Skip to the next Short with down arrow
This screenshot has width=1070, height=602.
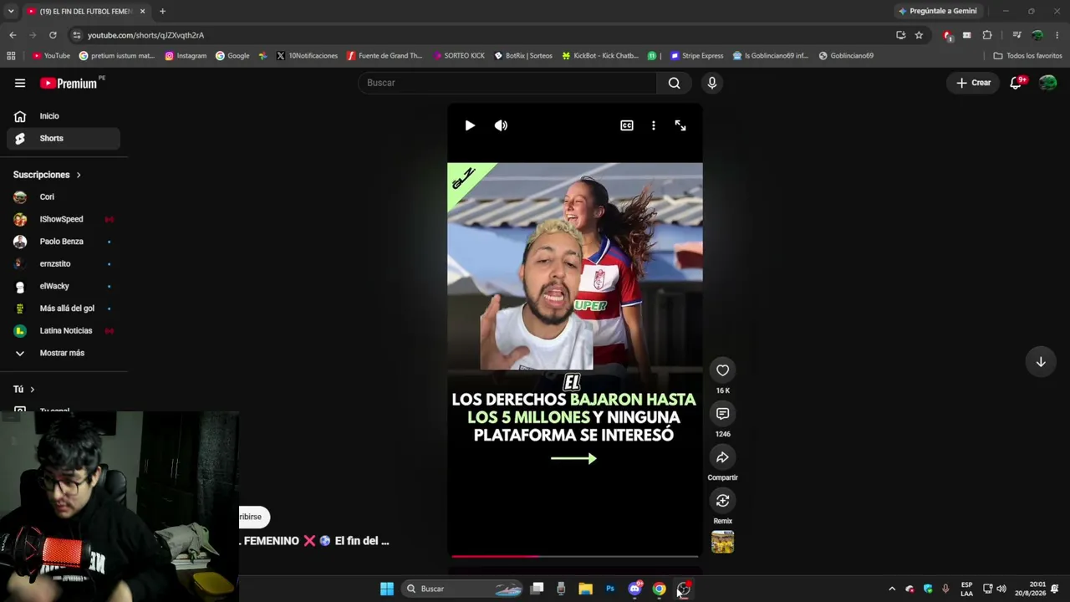click(x=1041, y=362)
